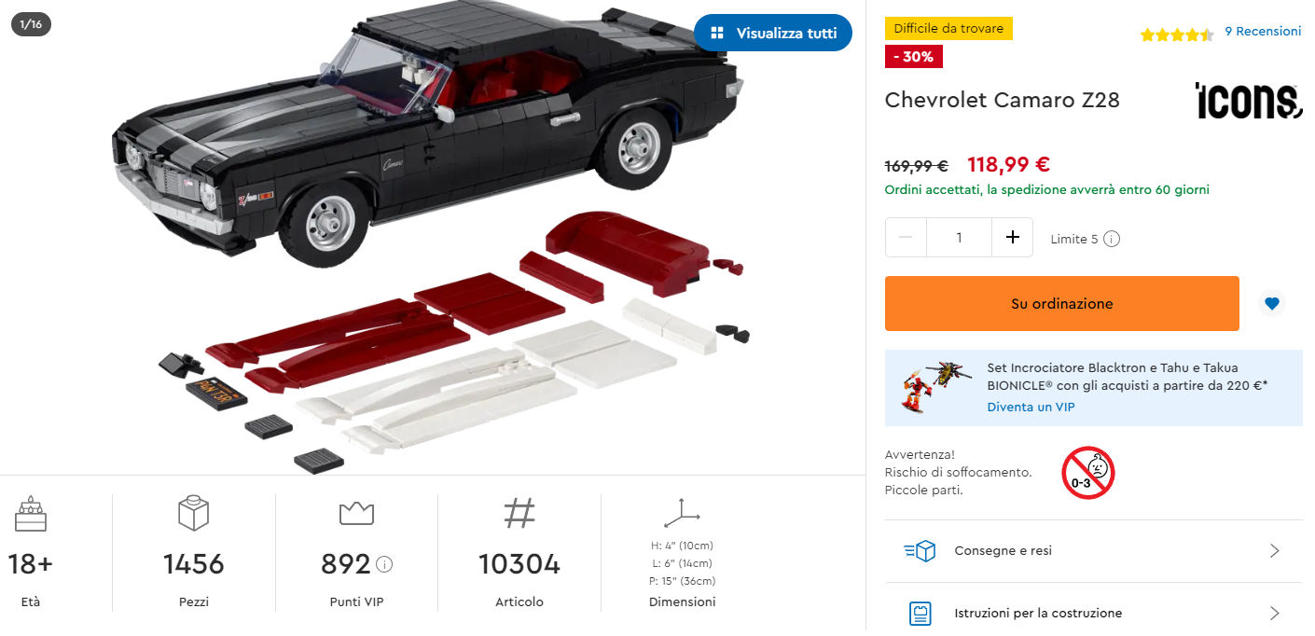1315x636 pixels.
Task: Increase quantity with the plus button
Action: (x=1013, y=237)
